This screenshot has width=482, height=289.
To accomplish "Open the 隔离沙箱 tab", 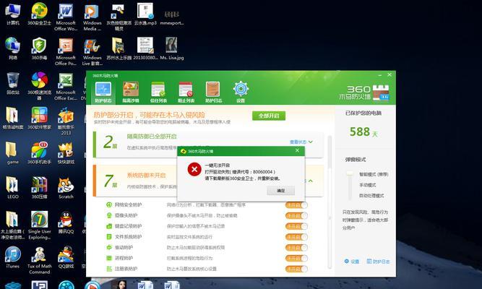I will coord(131,92).
